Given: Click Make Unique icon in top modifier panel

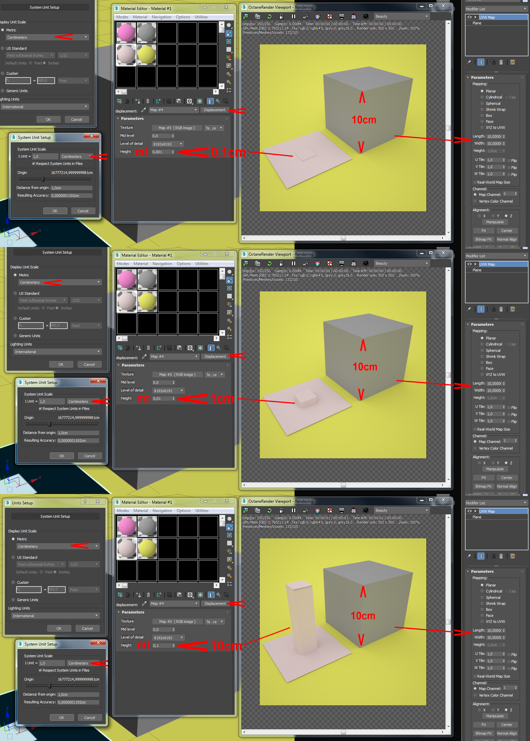Looking at the screenshot, I should 493,62.
